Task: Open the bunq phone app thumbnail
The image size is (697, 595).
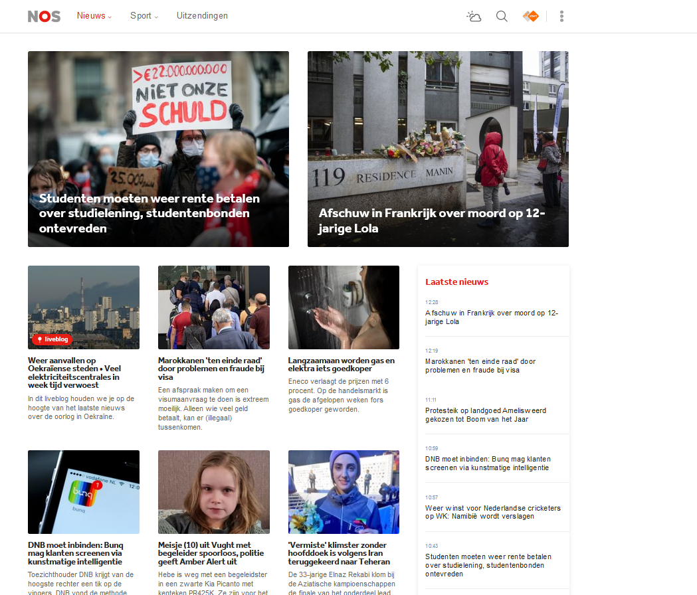Action: 84,492
